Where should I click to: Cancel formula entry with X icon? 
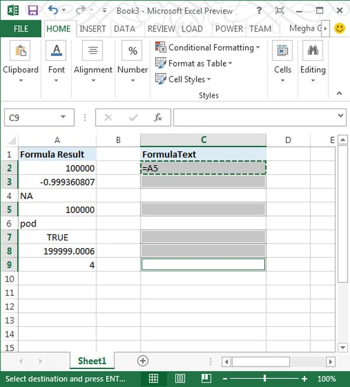pos(108,117)
